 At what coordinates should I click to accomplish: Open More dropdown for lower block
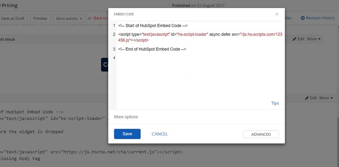pyautogui.click(x=326, y=98)
